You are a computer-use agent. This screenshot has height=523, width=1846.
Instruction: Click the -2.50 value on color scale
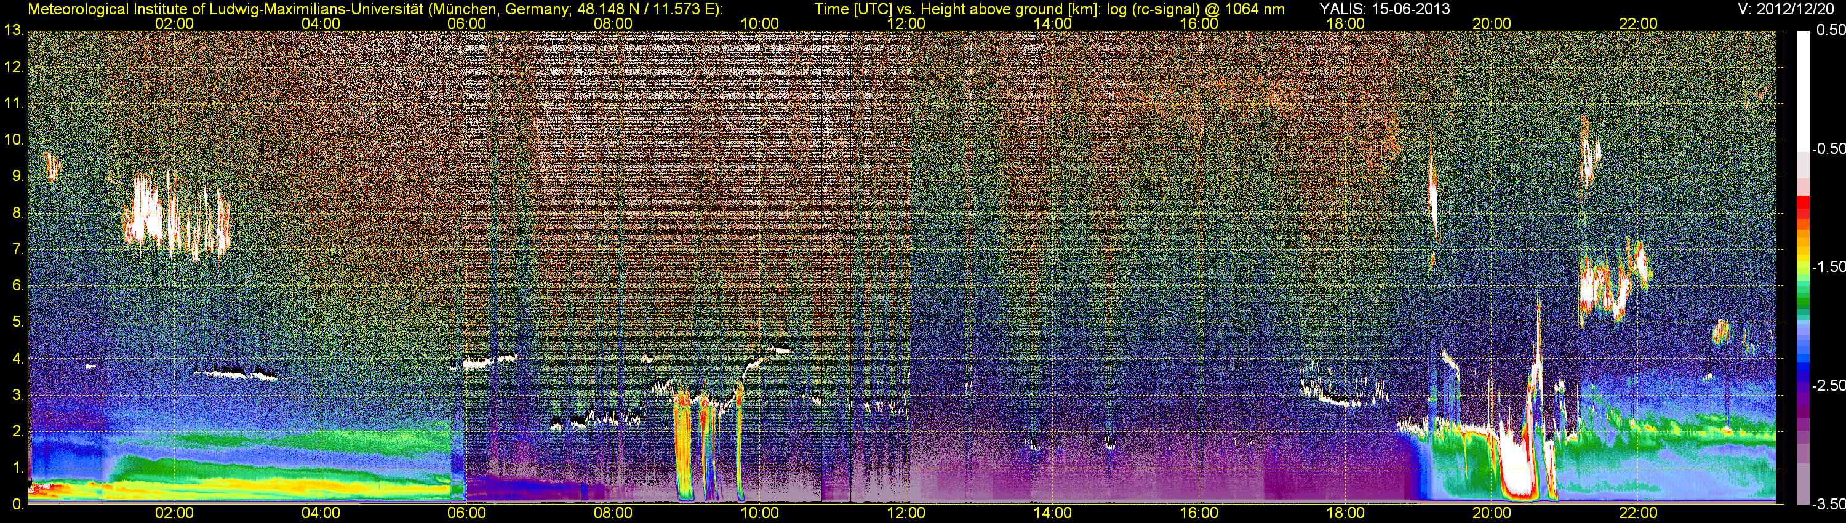tap(1828, 385)
